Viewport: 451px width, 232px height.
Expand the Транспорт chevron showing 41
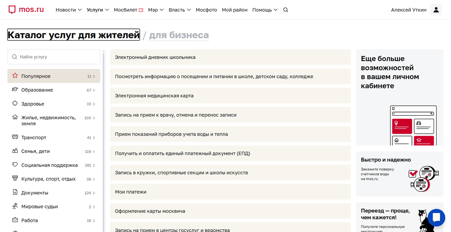tap(94, 138)
